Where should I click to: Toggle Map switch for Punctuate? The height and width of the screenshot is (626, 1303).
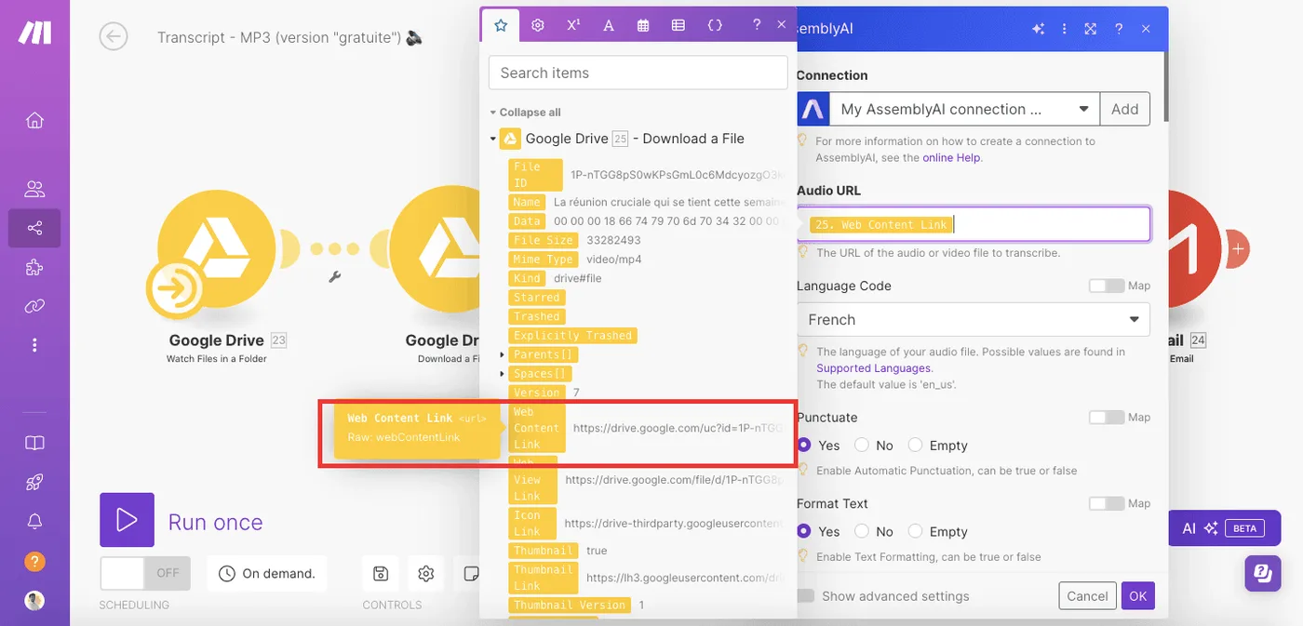click(x=1107, y=418)
